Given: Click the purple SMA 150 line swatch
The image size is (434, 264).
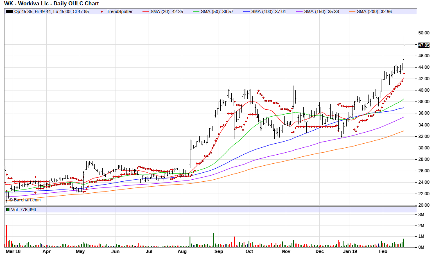Looking at the screenshot, I should point(299,11).
